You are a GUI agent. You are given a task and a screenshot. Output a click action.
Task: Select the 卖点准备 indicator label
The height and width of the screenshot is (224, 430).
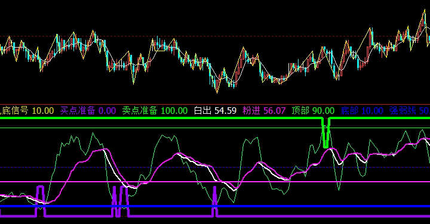click(140, 111)
